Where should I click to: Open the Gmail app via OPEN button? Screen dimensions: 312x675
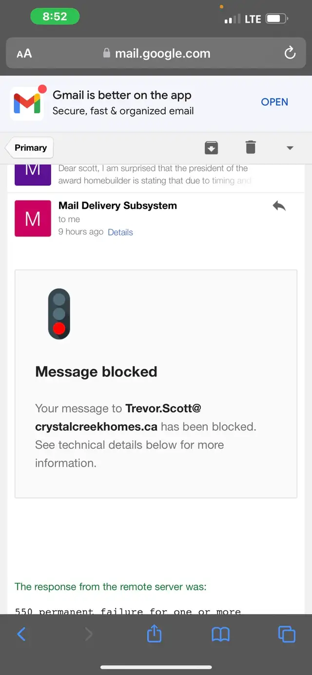[274, 102]
